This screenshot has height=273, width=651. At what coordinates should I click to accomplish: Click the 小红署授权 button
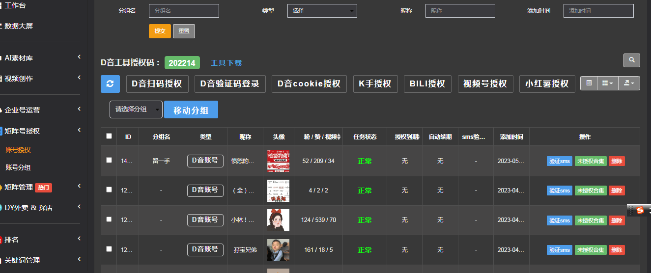point(547,84)
